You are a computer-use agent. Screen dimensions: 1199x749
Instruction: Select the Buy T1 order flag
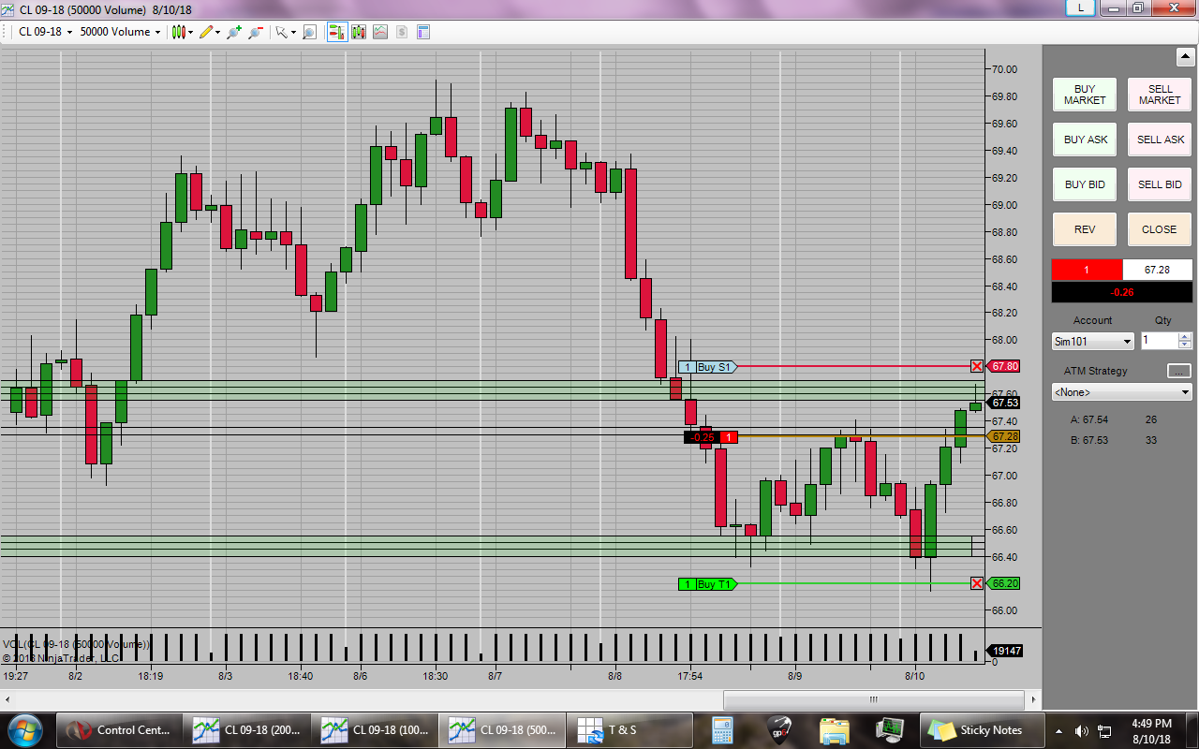(708, 584)
